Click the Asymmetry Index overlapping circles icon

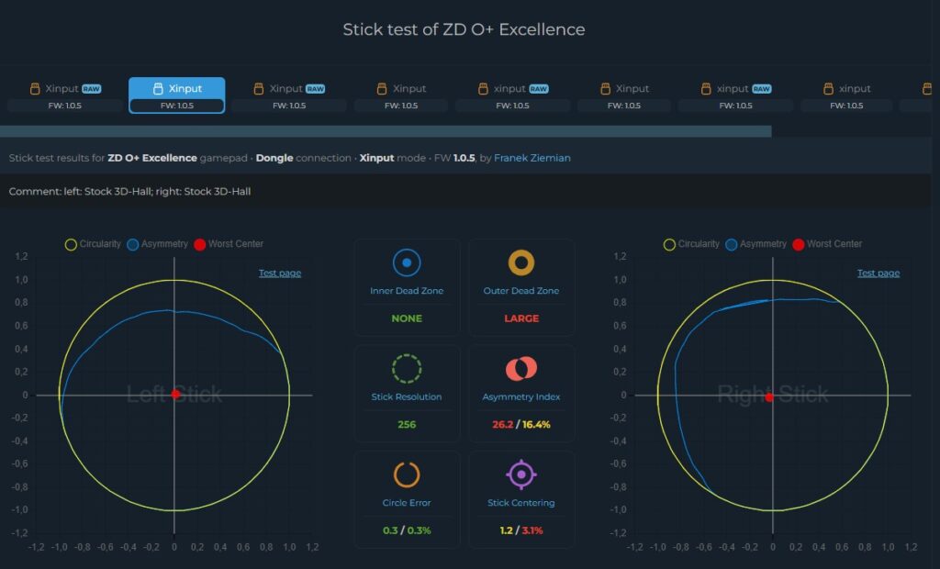tap(521, 368)
